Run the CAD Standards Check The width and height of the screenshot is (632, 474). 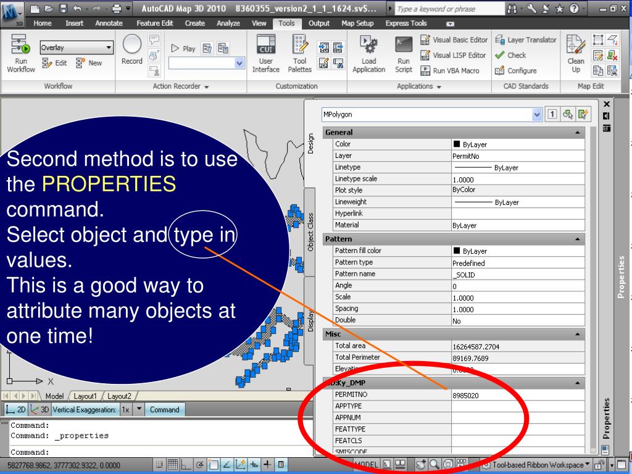[510, 55]
